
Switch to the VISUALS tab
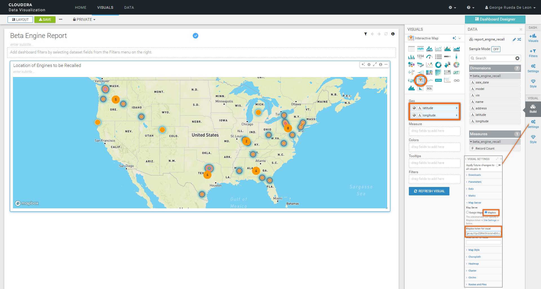[x=105, y=8]
